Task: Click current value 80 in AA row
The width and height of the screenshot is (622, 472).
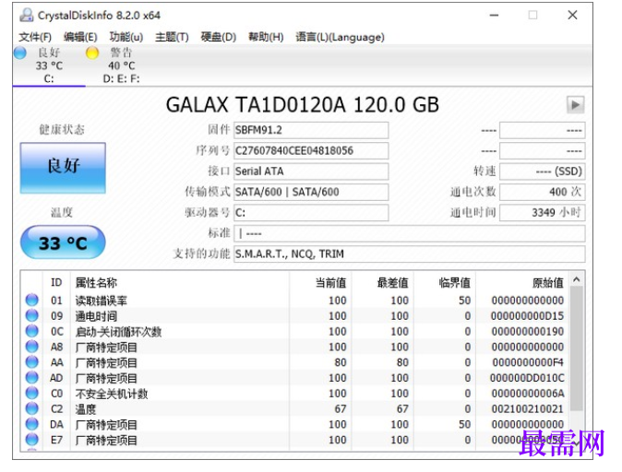Action: pyautogui.click(x=341, y=362)
